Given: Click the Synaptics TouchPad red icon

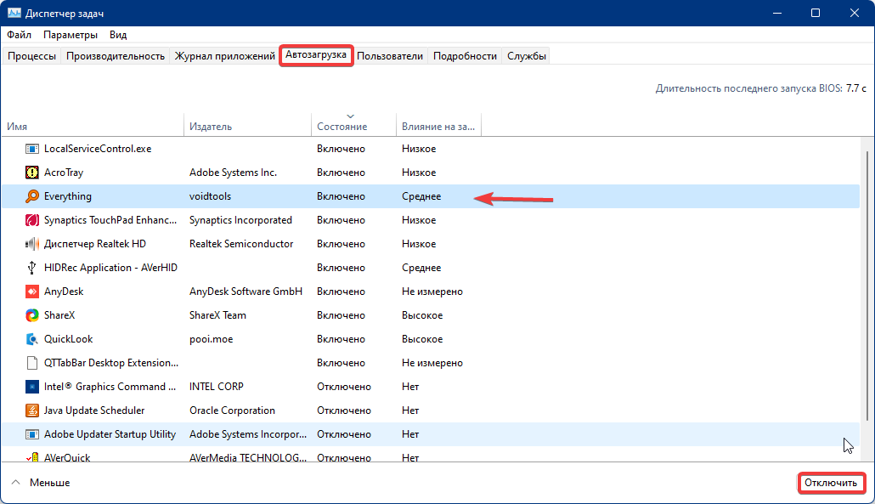Looking at the screenshot, I should tap(32, 220).
